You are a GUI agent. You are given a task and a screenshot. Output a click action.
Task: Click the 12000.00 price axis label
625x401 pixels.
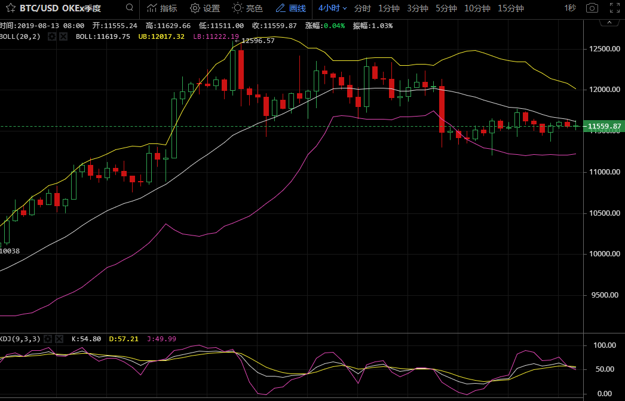point(604,90)
